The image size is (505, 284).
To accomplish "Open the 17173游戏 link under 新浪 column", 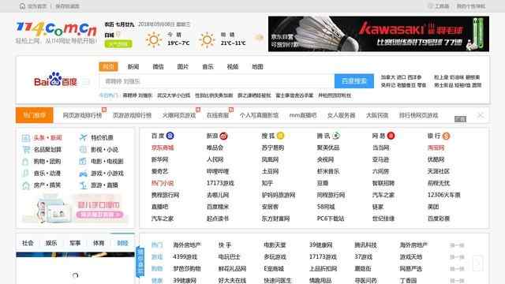I will pyautogui.click(x=220, y=183).
